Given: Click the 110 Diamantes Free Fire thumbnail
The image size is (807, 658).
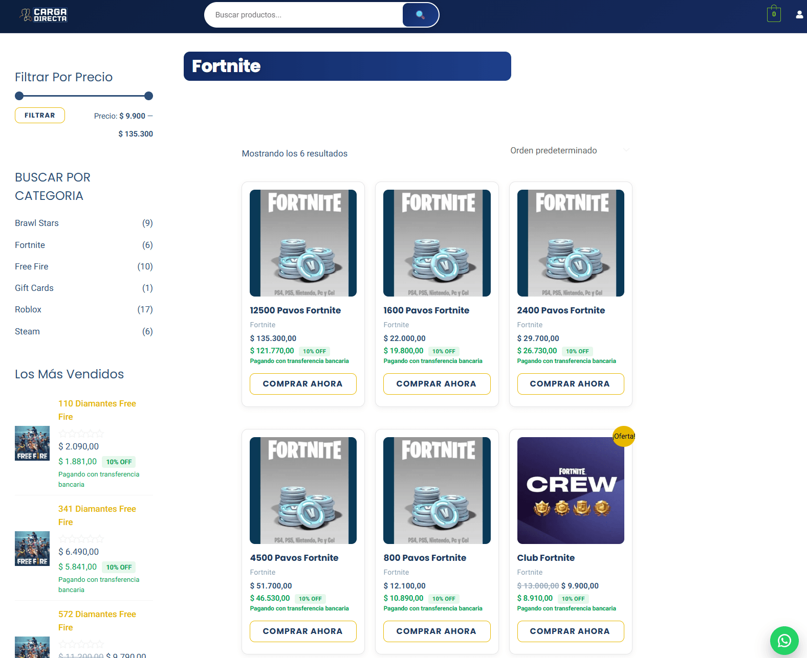Looking at the screenshot, I should coord(32,443).
